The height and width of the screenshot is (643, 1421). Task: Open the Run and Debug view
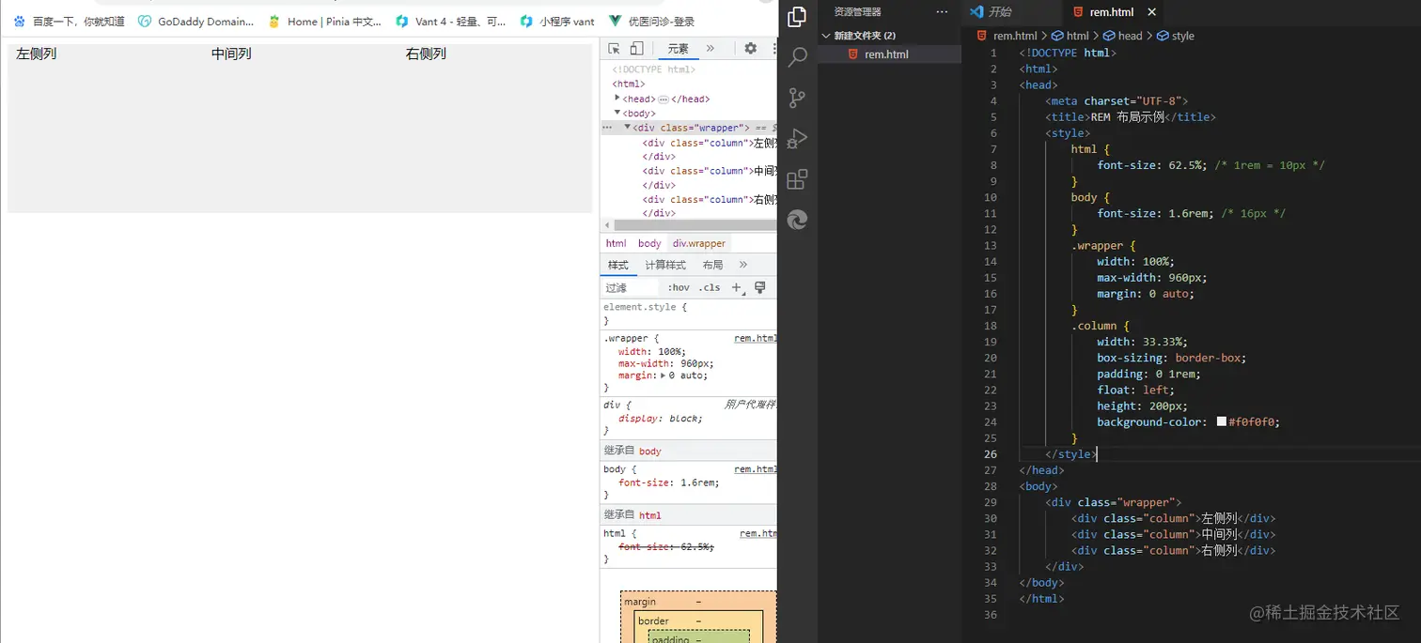tap(797, 138)
